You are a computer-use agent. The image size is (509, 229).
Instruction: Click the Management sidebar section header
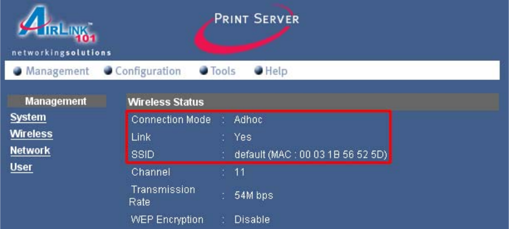pyautogui.click(x=55, y=101)
